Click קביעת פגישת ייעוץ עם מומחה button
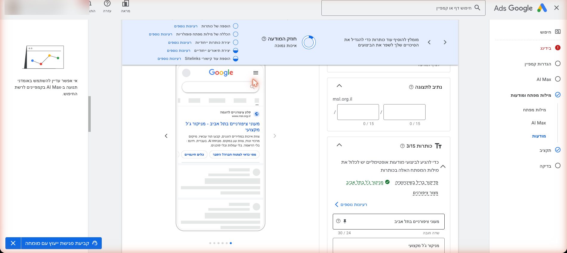Screen dimensions: 567x253 click(61, 243)
